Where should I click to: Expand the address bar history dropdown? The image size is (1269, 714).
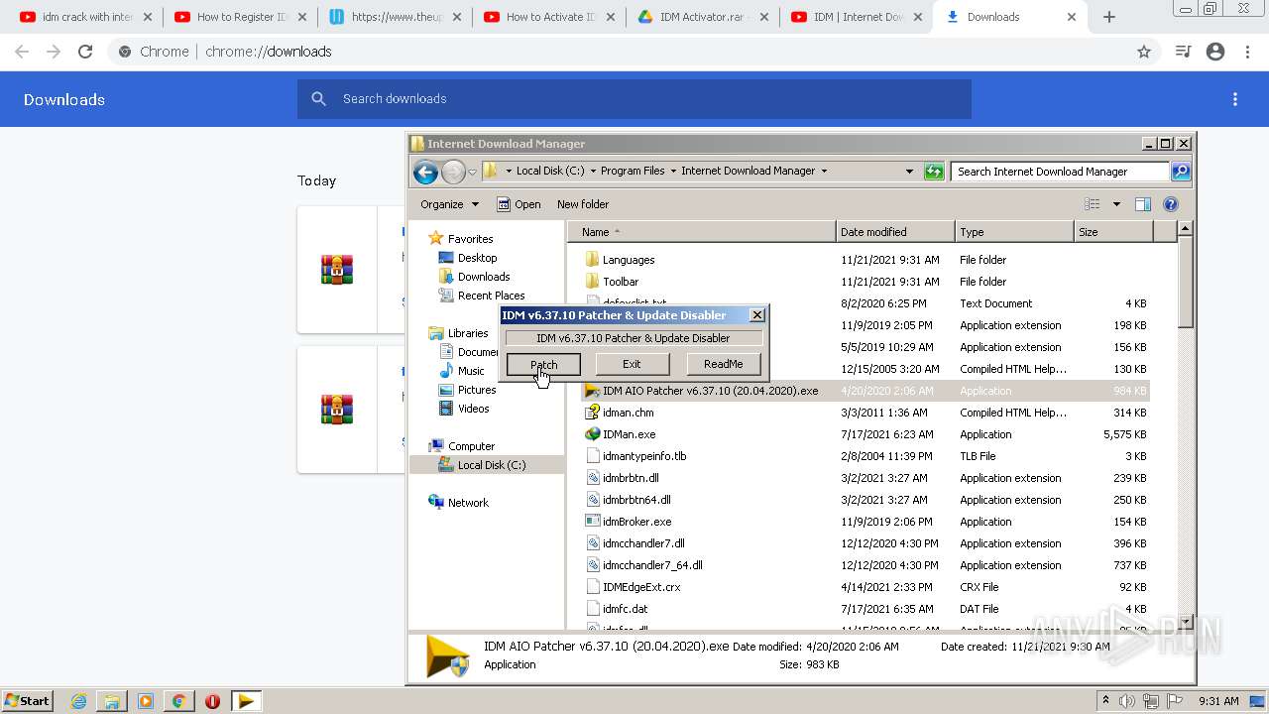coord(909,171)
